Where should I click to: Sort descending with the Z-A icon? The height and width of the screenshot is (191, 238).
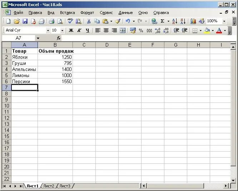tap(183, 21)
